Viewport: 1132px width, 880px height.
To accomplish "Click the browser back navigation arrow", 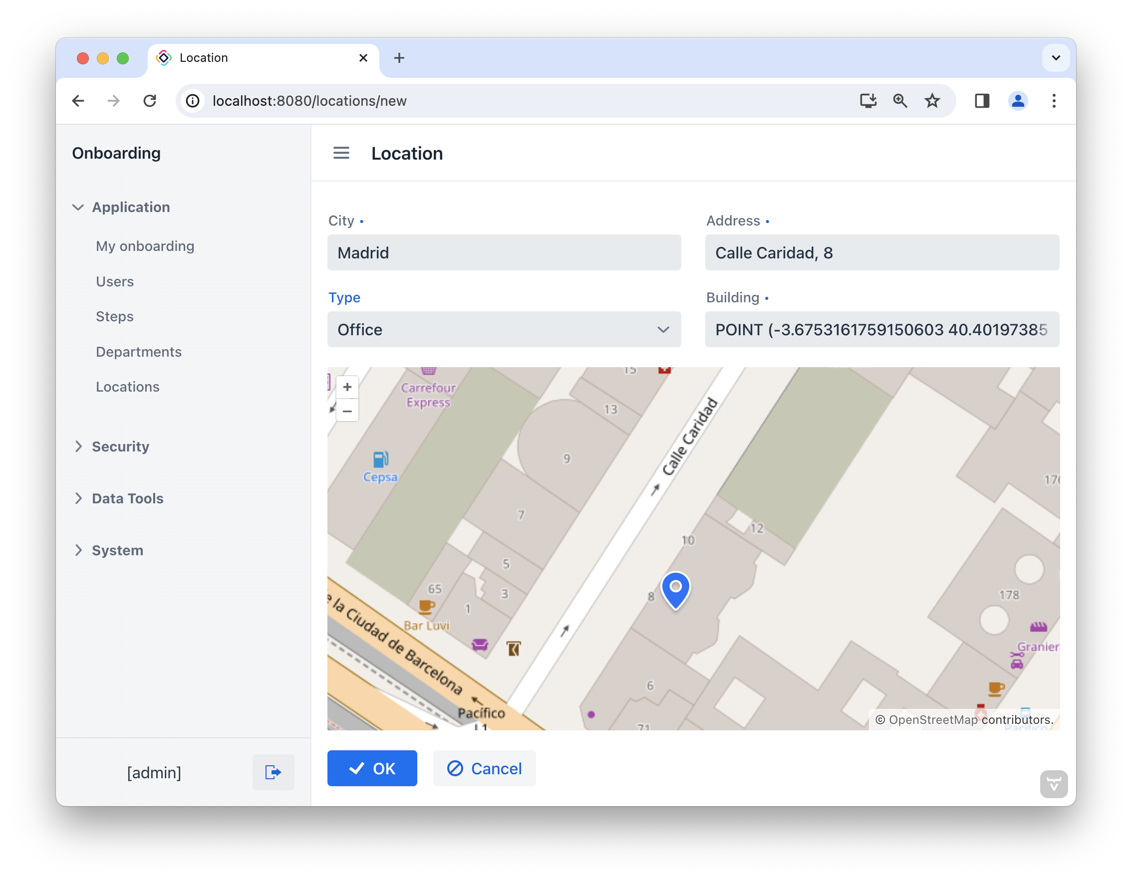I will [78, 101].
